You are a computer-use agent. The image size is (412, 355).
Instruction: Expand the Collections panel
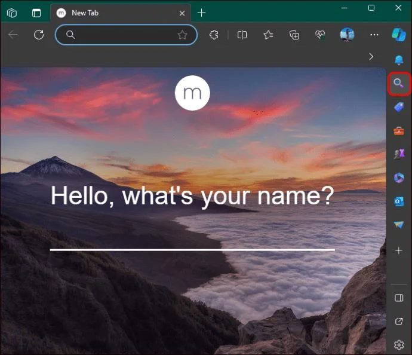pyautogui.click(x=294, y=35)
